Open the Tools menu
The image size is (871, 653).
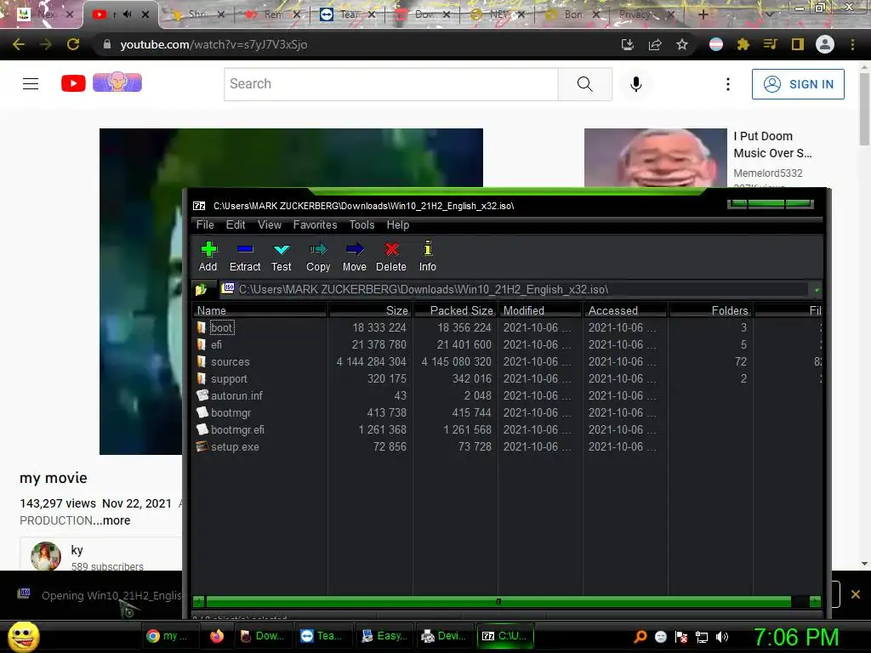pos(361,224)
